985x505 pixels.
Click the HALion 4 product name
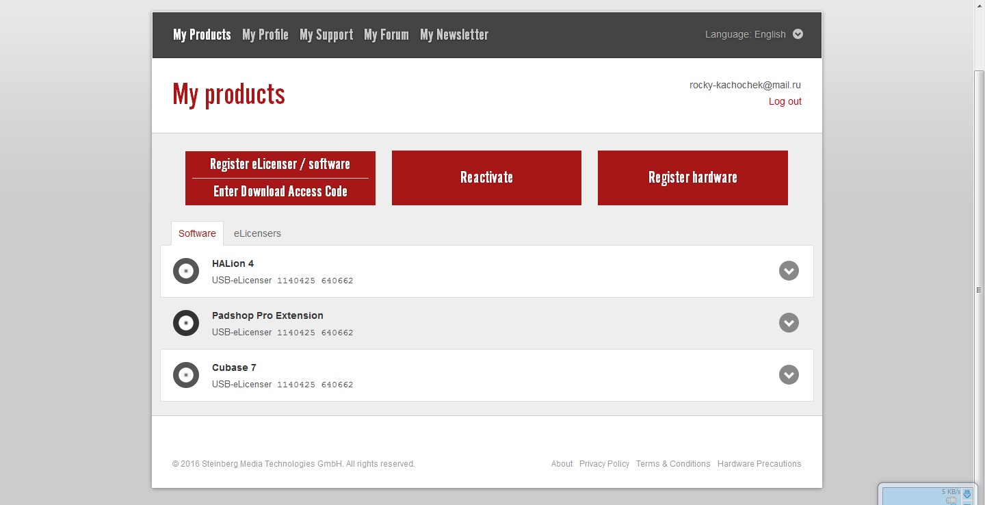tap(233, 263)
